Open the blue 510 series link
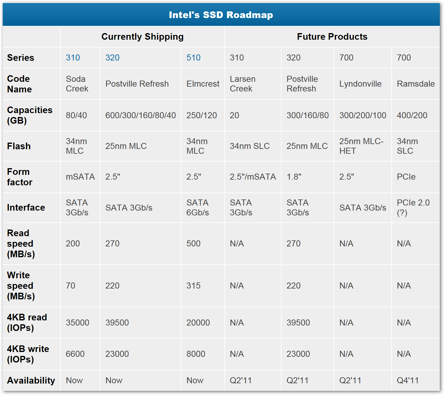Viewport: 444px width, 395px height. pos(193,58)
